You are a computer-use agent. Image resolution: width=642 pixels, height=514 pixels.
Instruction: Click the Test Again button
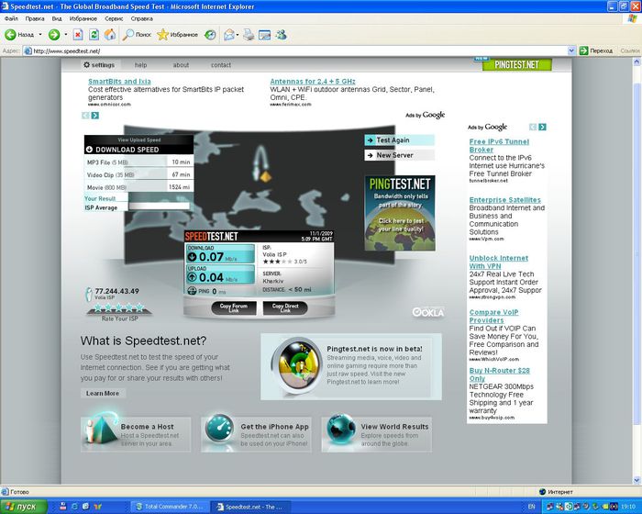coord(399,140)
